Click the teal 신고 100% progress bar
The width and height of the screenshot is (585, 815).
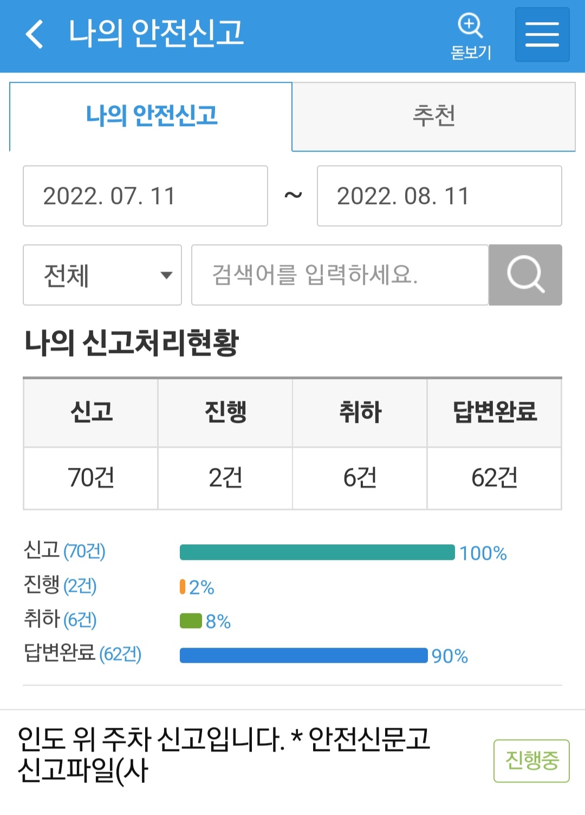[x=317, y=552]
